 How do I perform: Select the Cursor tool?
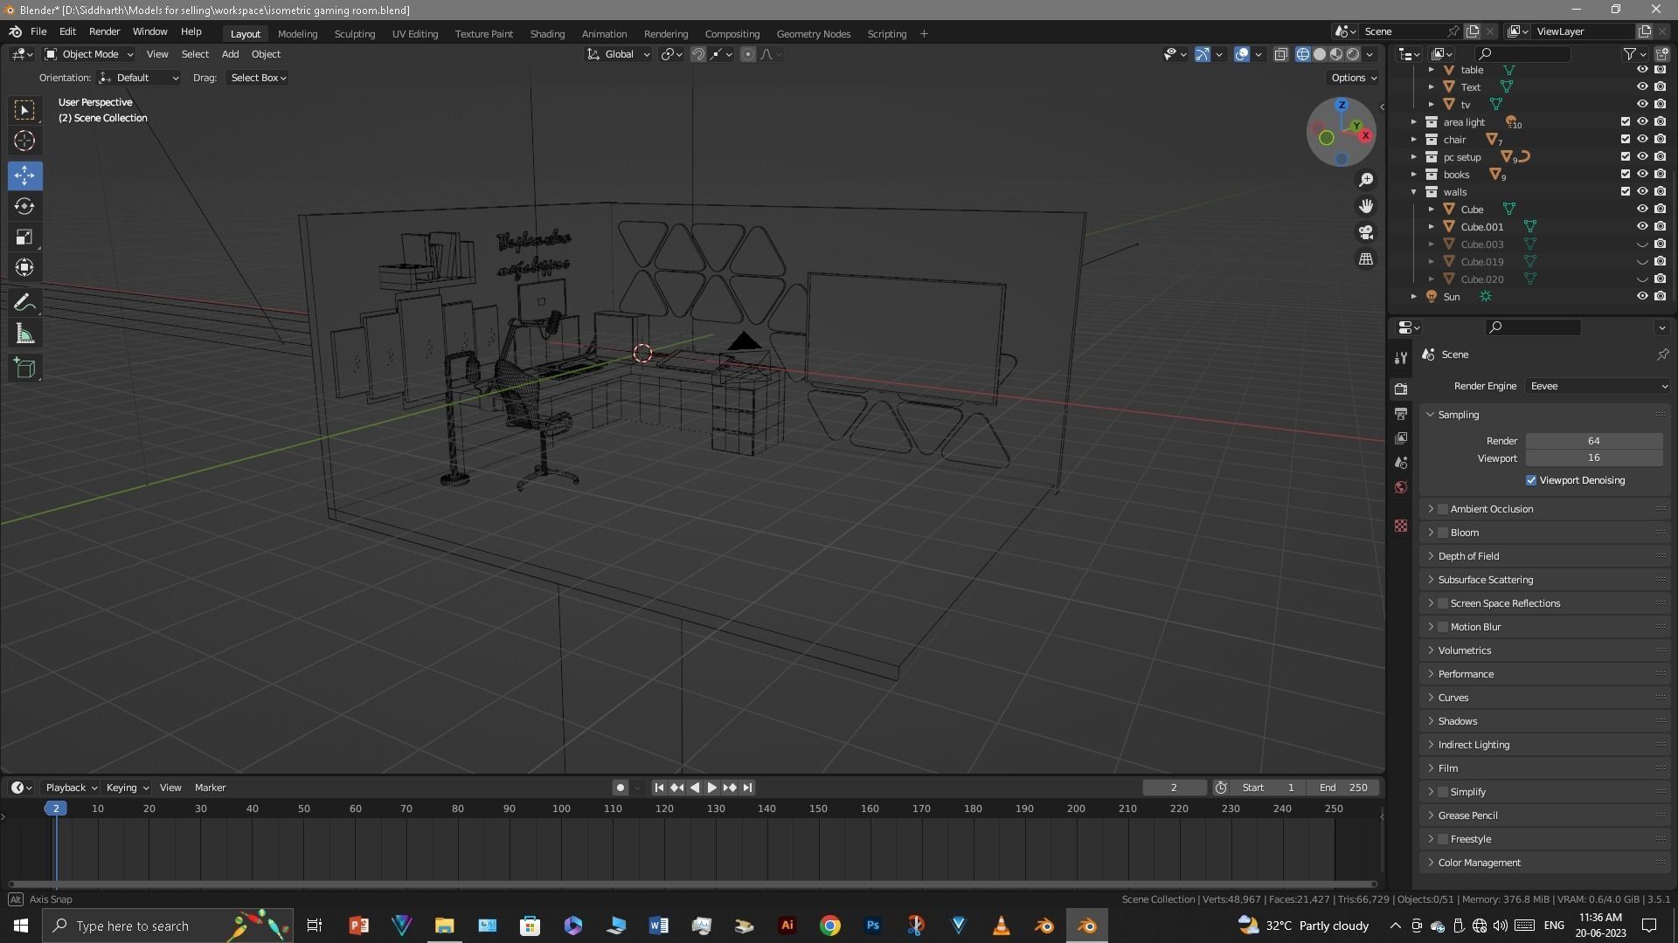pyautogui.click(x=24, y=141)
